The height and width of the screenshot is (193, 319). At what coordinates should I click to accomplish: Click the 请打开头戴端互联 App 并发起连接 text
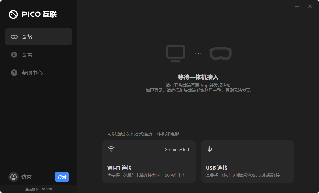coord(198,85)
